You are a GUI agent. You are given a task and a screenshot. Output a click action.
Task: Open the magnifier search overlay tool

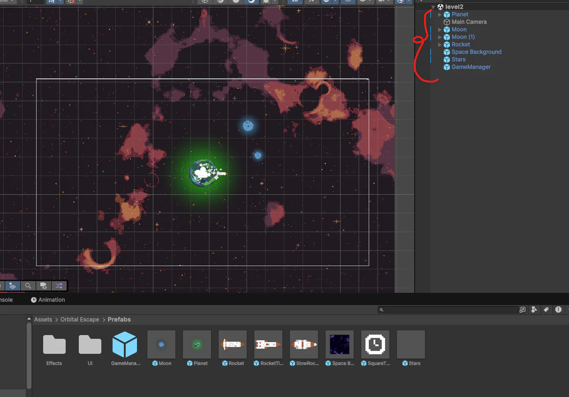28,285
